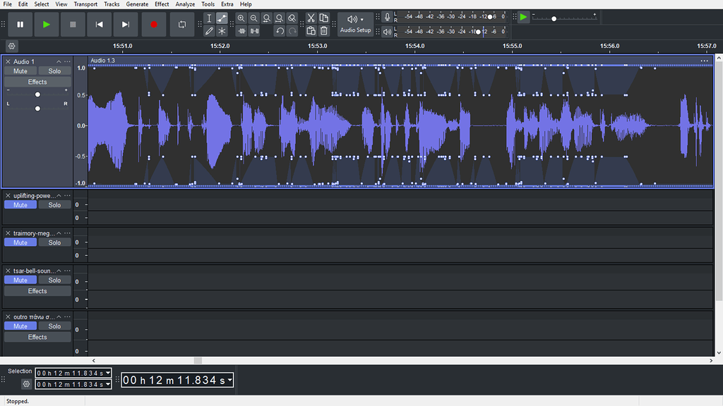The image size is (723, 406).
Task: Trim audio outside selection
Action: point(241,31)
